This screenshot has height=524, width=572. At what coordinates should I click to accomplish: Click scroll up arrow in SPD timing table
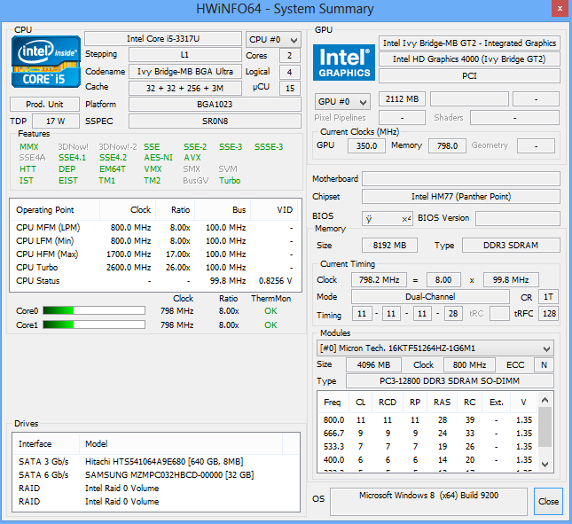(x=545, y=401)
